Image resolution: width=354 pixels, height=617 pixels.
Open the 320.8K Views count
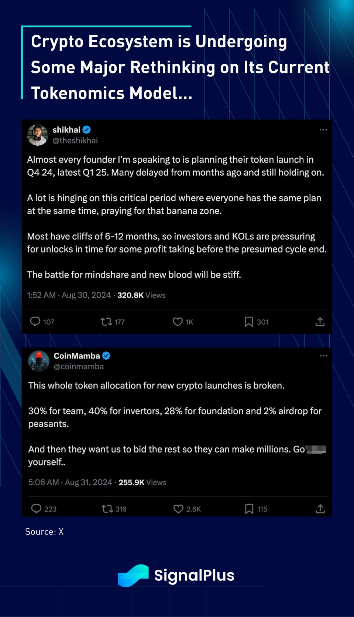click(141, 295)
